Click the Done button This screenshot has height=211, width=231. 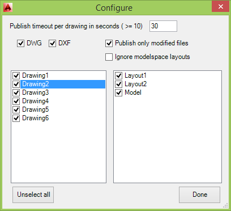coord(199,195)
